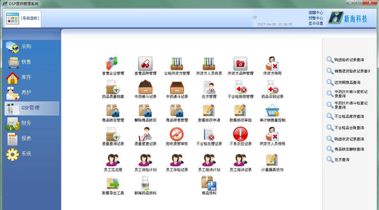Open 处方管理 icon

[209, 88]
